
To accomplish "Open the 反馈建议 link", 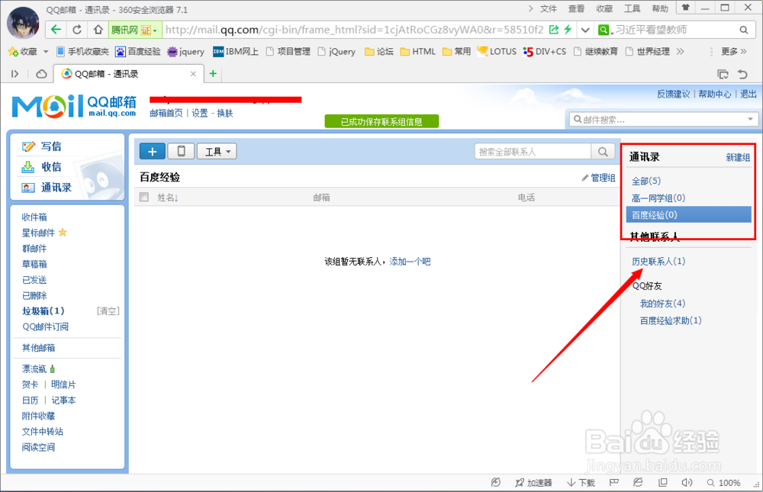I will click(x=674, y=94).
